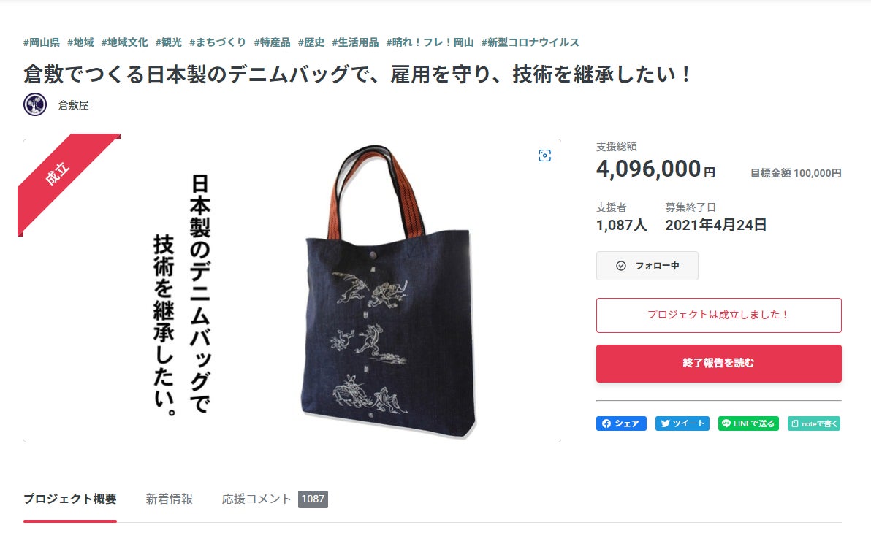Write on note with noteで書く button
871x552 pixels.
coord(814,423)
